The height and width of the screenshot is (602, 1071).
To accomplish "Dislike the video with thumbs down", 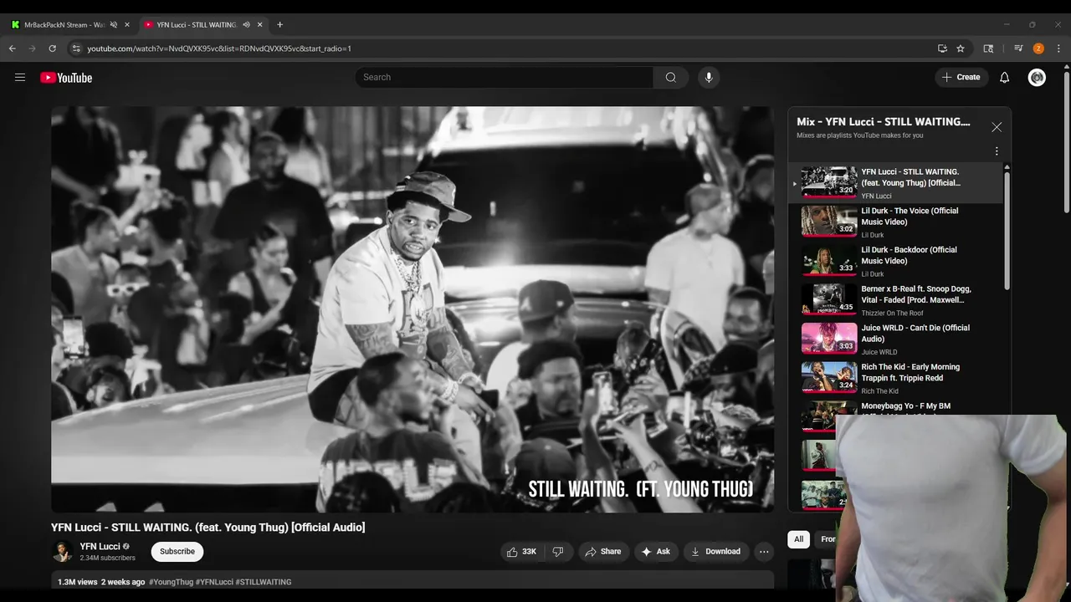I will pyautogui.click(x=558, y=551).
